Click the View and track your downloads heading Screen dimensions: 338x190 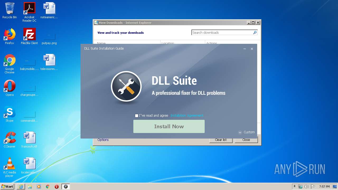coord(121,33)
